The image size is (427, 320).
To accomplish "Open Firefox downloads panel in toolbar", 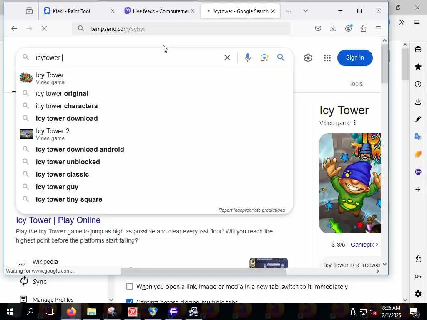I will (x=333, y=28).
